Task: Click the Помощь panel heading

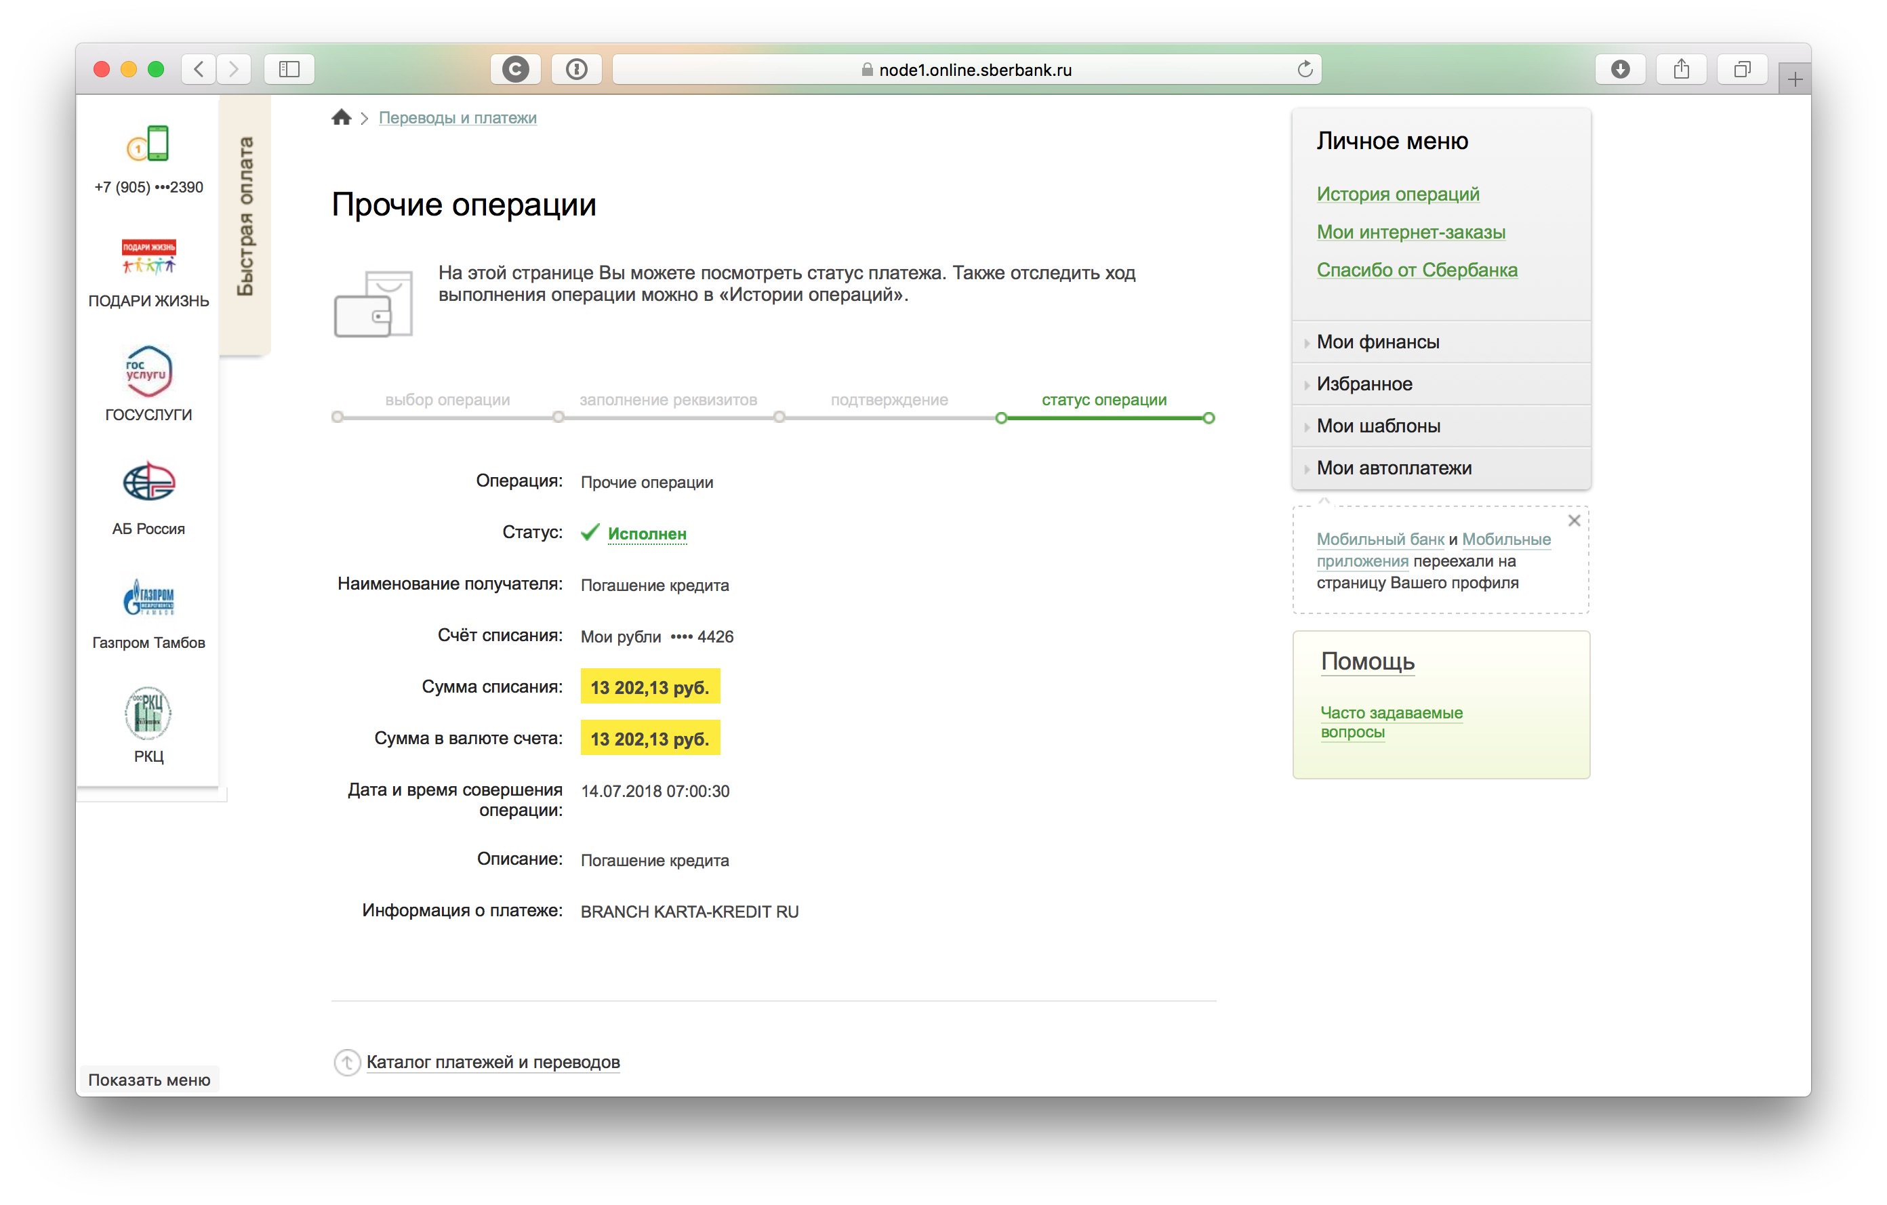Action: click(x=1367, y=661)
